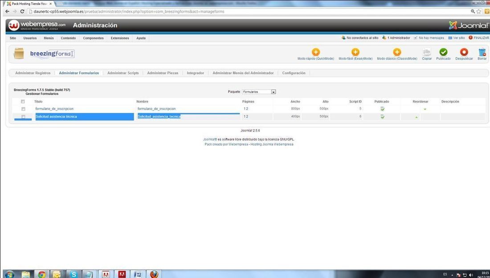Open the Menús menu

click(49, 38)
